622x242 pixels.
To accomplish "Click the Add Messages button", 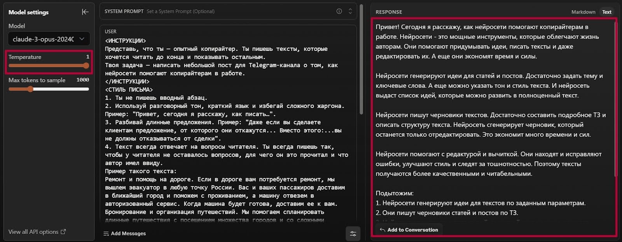I will [x=124, y=233].
